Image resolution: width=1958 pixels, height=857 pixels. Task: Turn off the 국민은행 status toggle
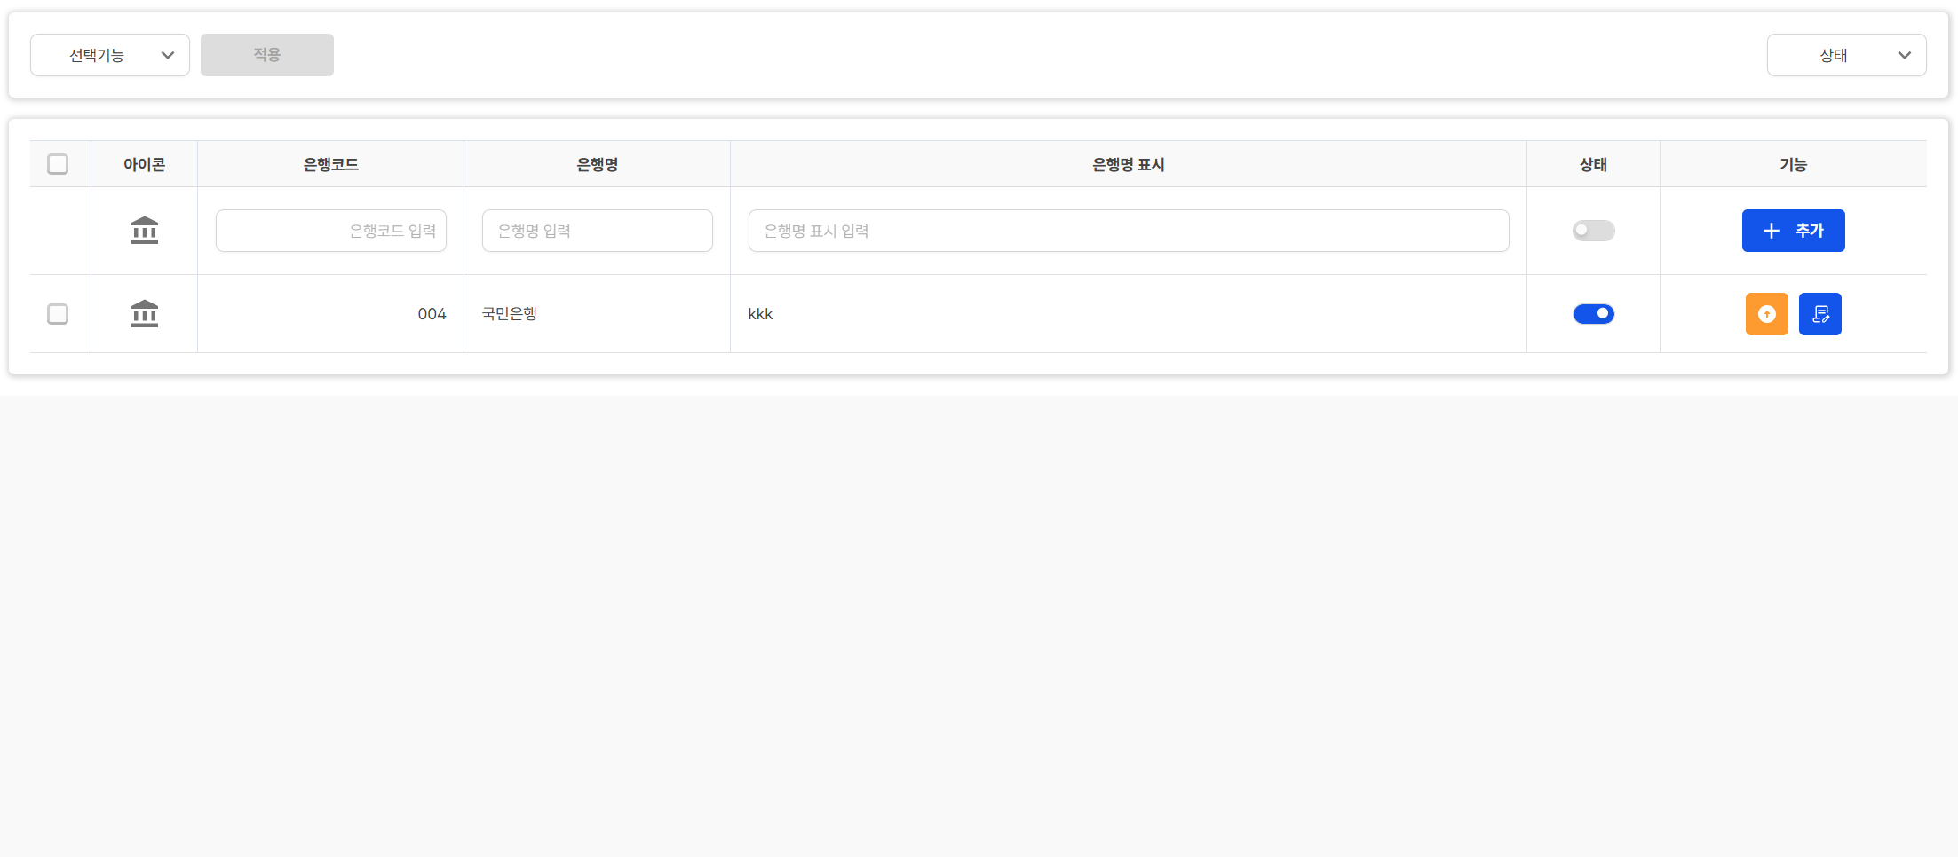[1593, 314]
